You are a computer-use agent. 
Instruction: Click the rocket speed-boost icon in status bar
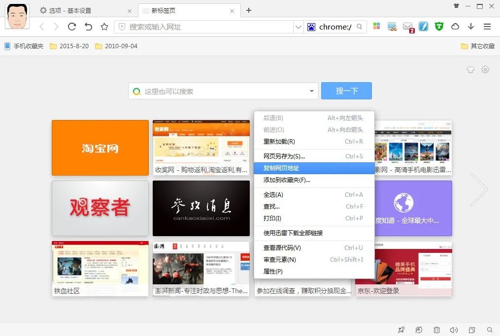[401, 330]
